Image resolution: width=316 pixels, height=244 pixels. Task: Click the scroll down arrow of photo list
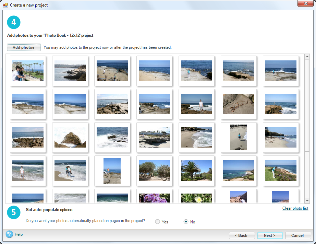[x=307, y=201]
